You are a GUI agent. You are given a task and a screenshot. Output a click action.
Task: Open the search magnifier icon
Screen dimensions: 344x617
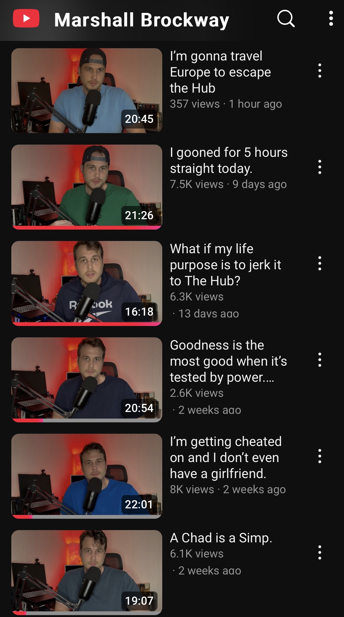[x=286, y=19]
